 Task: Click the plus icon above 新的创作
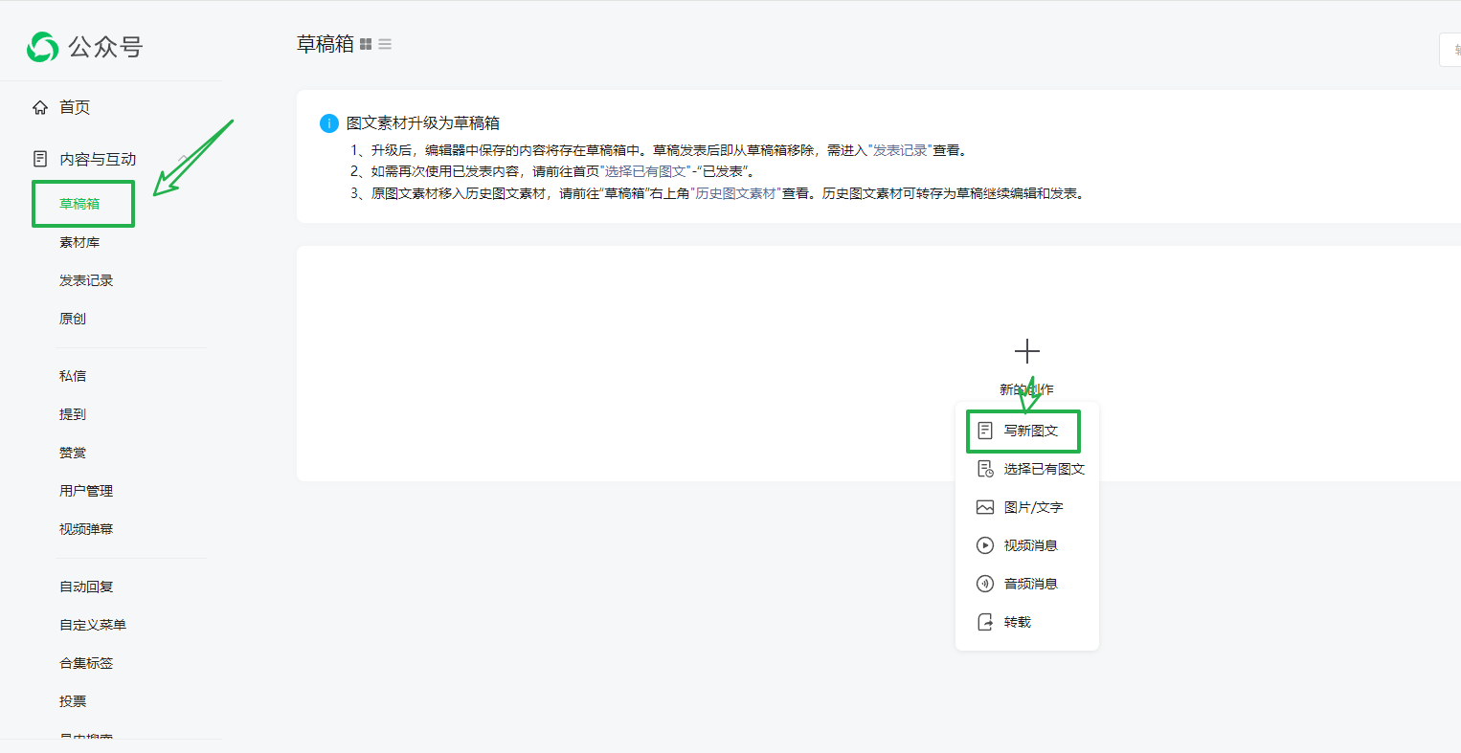1026,351
